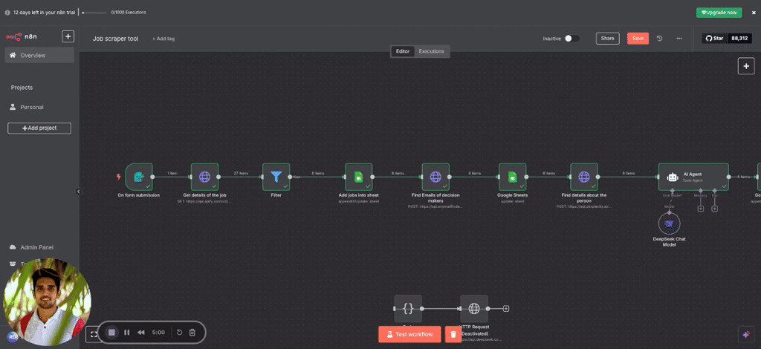Open the Overview page in sidebar
The height and width of the screenshot is (349, 761).
pos(39,55)
